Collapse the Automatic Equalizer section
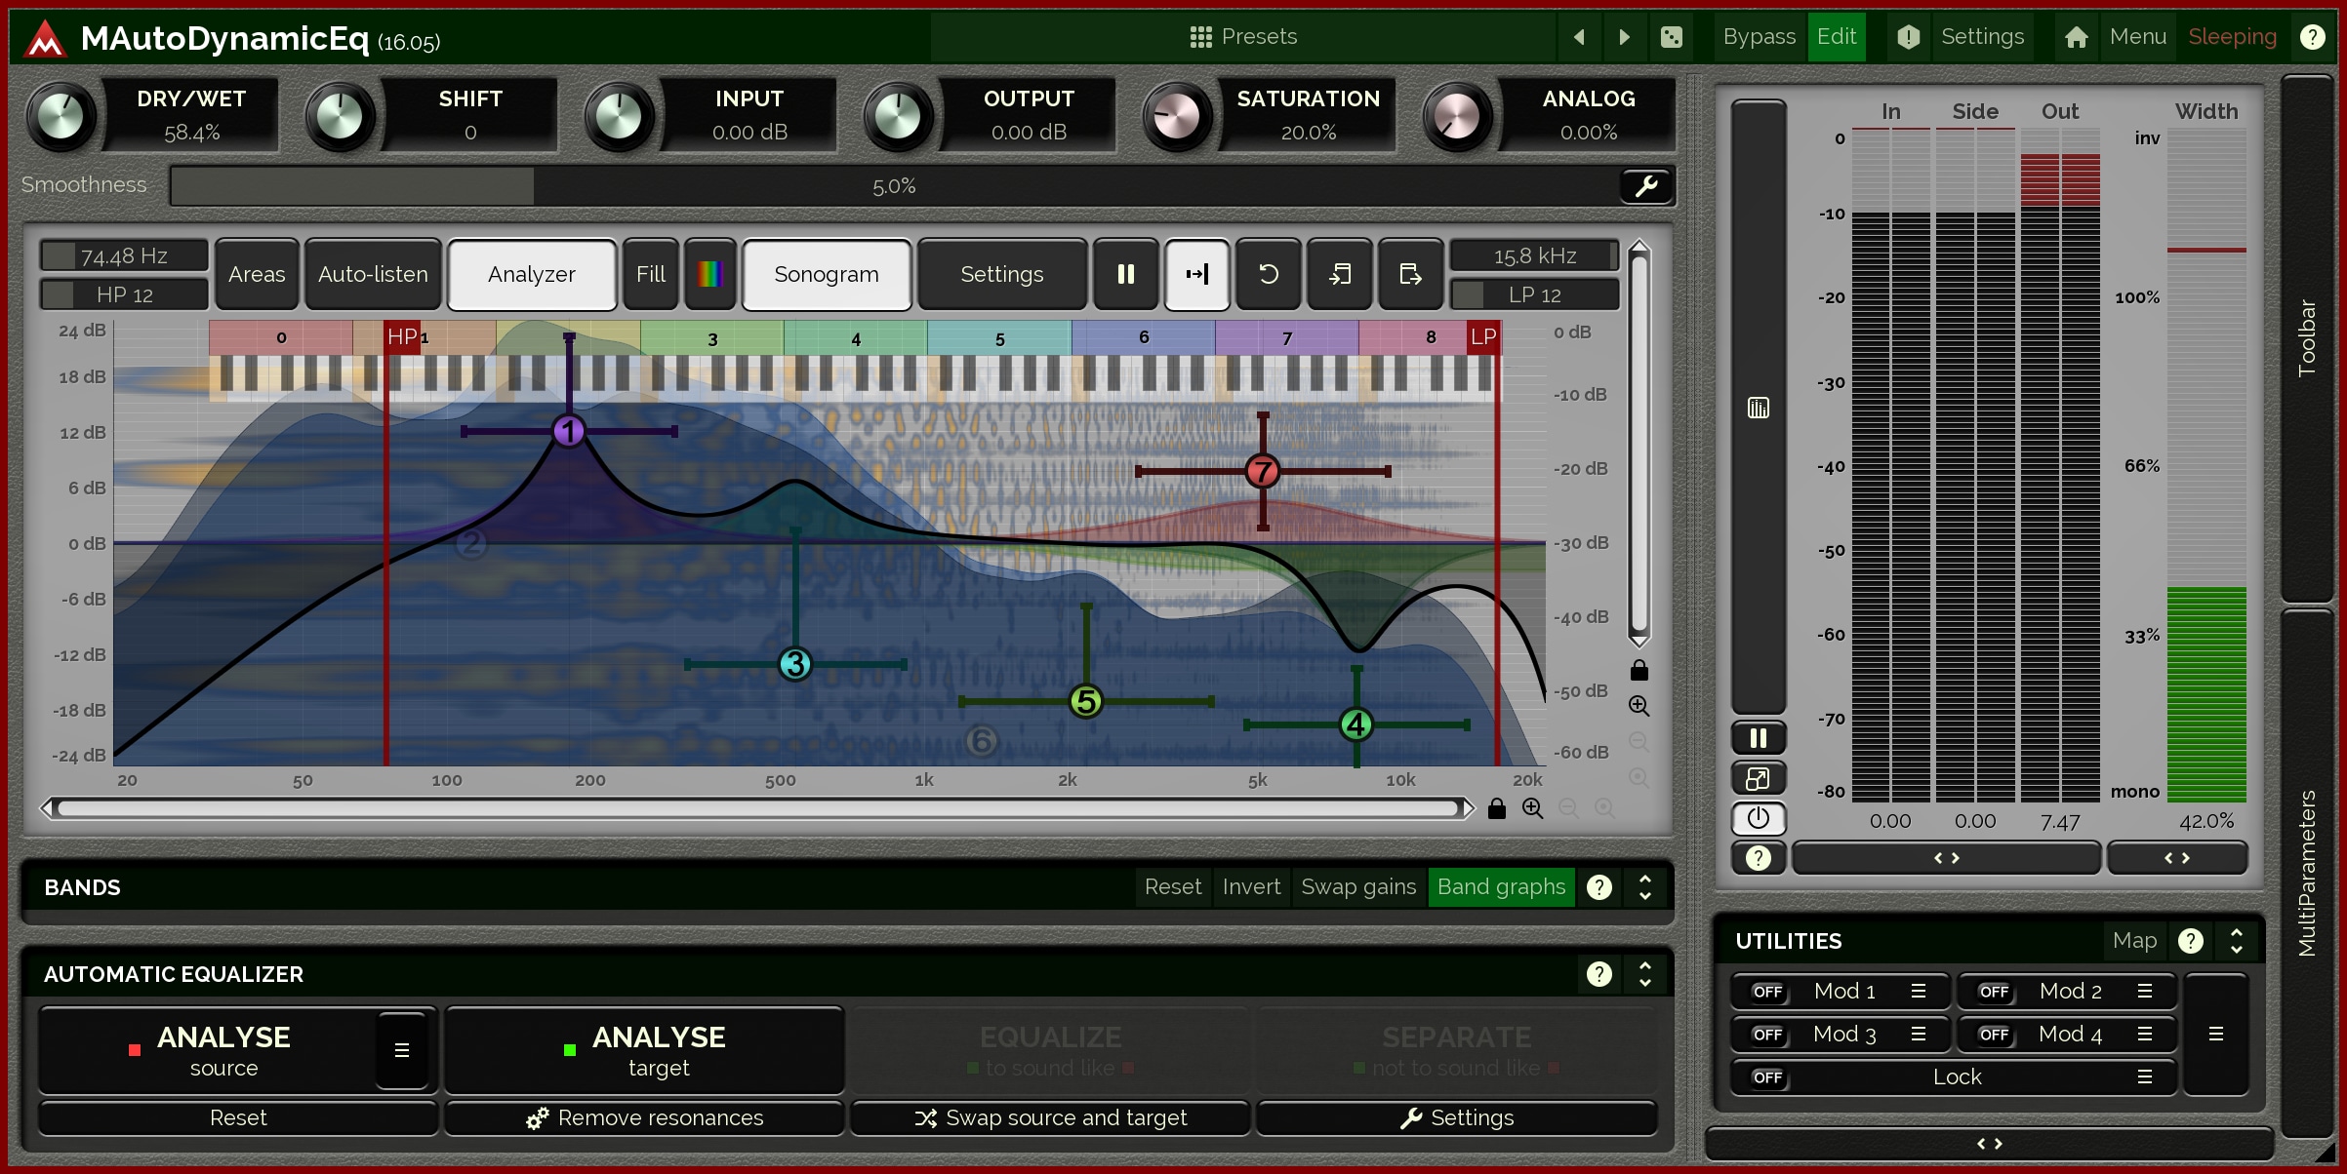 coord(1645,974)
